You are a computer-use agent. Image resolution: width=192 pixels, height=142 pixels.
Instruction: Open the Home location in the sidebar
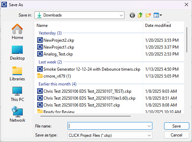(17, 32)
